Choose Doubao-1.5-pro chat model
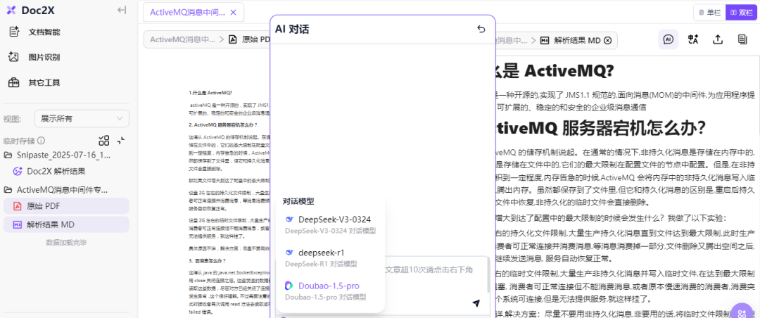The height and width of the screenshot is (318, 760). click(331, 291)
